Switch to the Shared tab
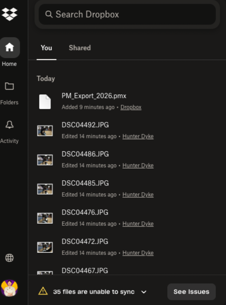 [80, 48]
